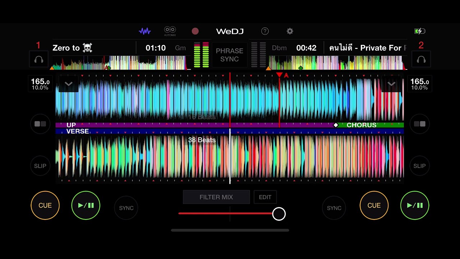Viewport: 460px width, 259px height.
Task: Click deck number 1 label
Action: click(38, 45)
